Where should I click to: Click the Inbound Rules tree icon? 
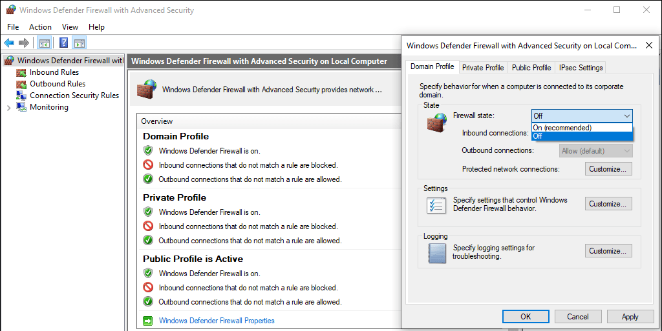[21, 72]
